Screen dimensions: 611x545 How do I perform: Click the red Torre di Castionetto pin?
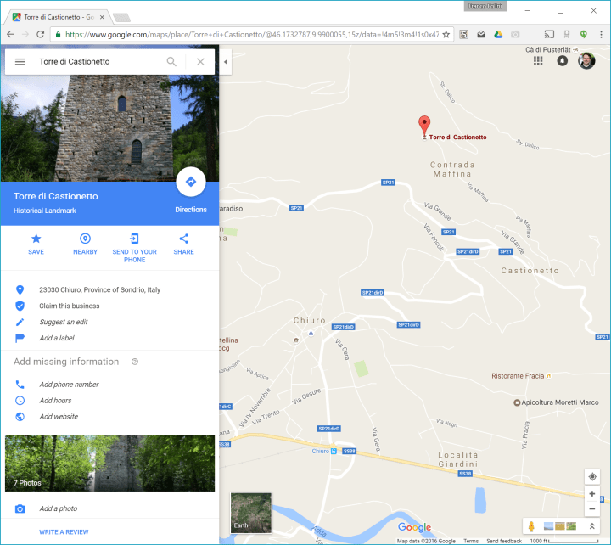click(424, 126)
